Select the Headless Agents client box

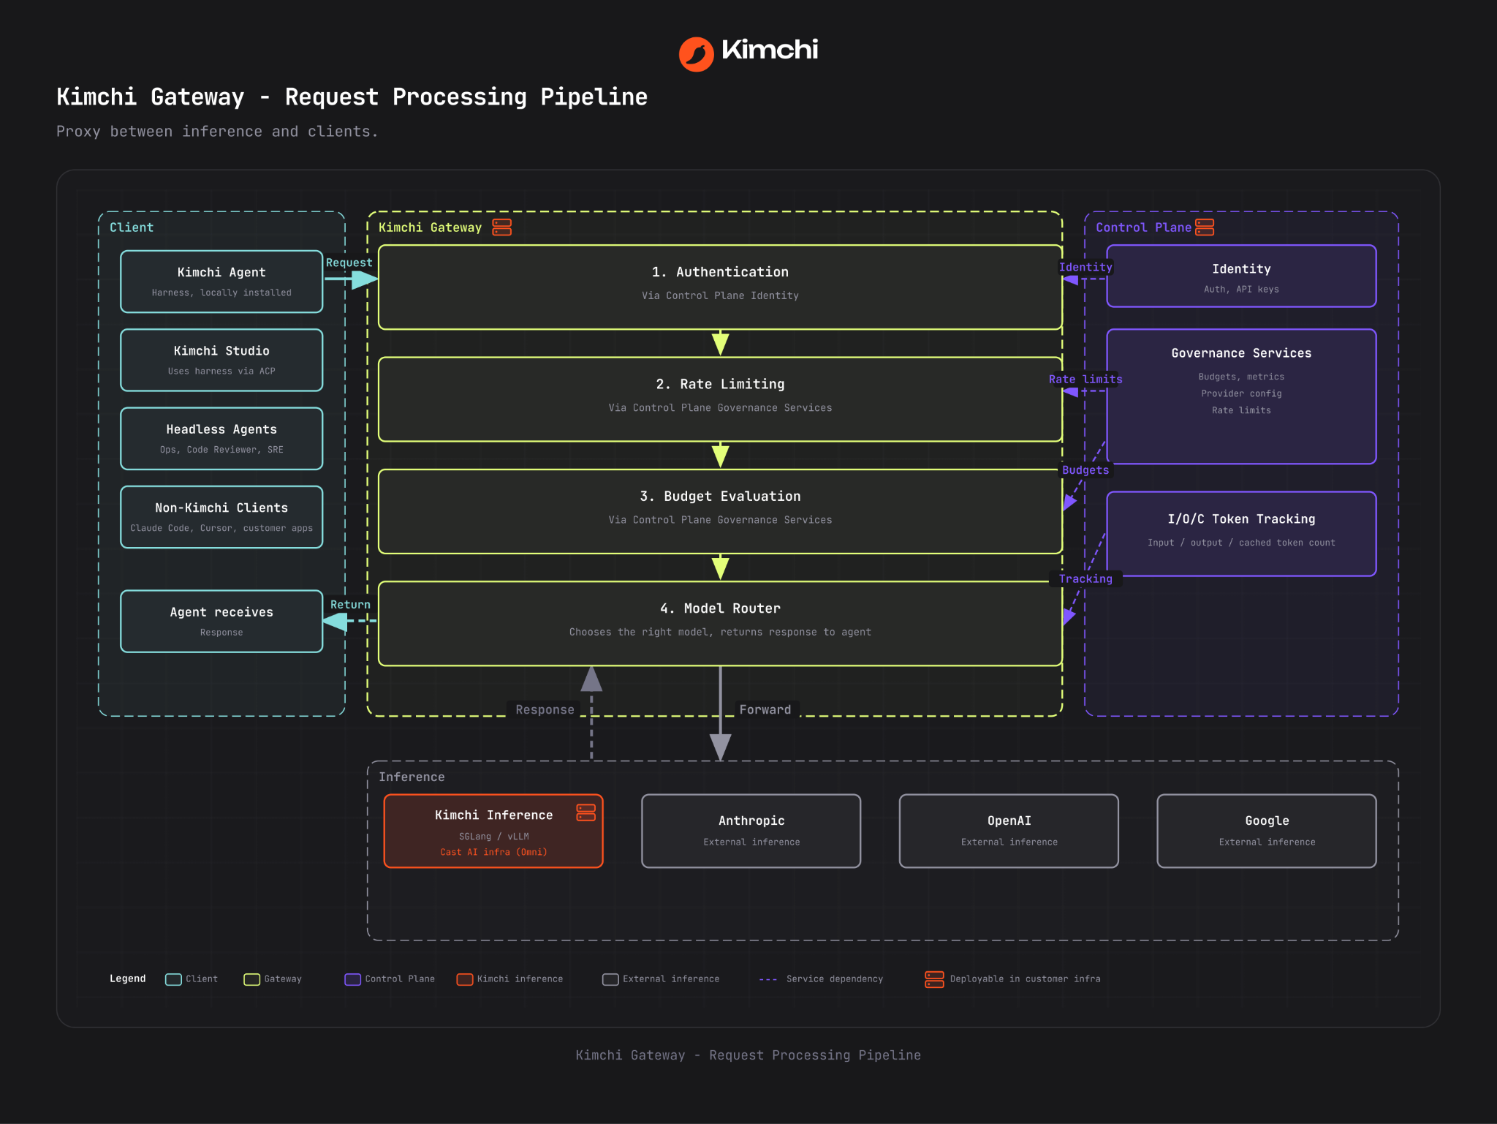[x=221, y=438]
